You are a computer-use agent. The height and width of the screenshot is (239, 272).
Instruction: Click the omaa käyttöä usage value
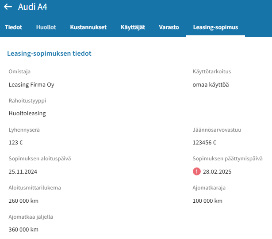click(x=211, y=85)
